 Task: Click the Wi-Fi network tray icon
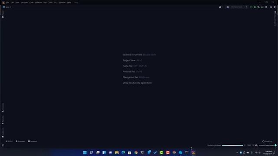point(256,153)
